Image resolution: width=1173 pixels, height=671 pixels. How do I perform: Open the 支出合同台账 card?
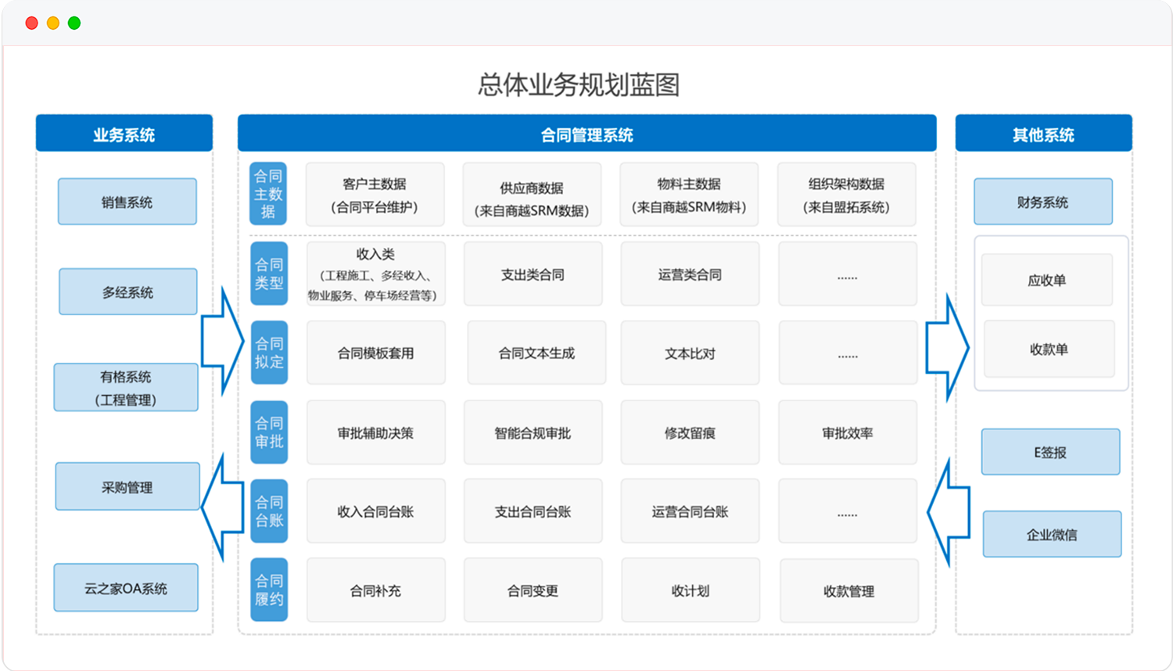[533, 511]
